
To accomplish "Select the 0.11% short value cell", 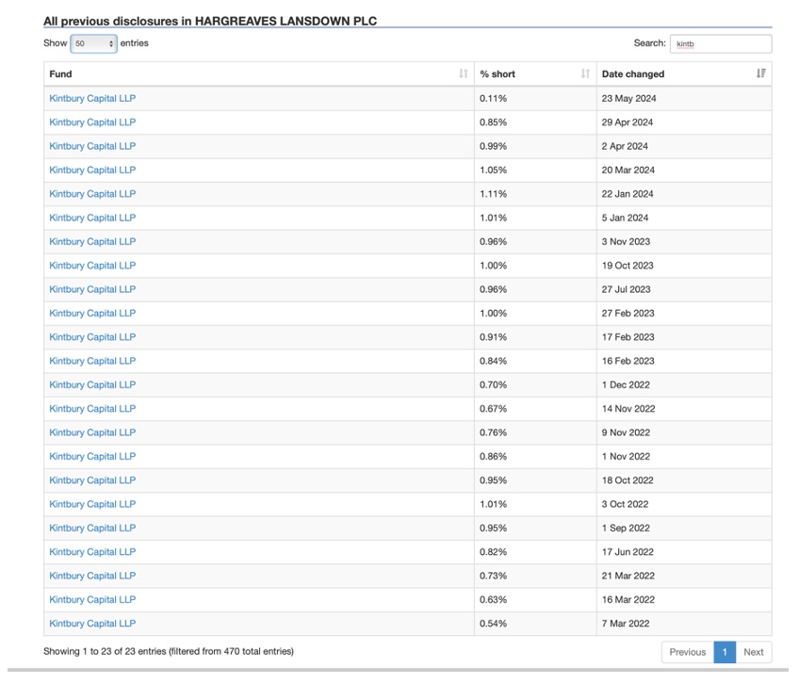I will [x=535, y=98].
